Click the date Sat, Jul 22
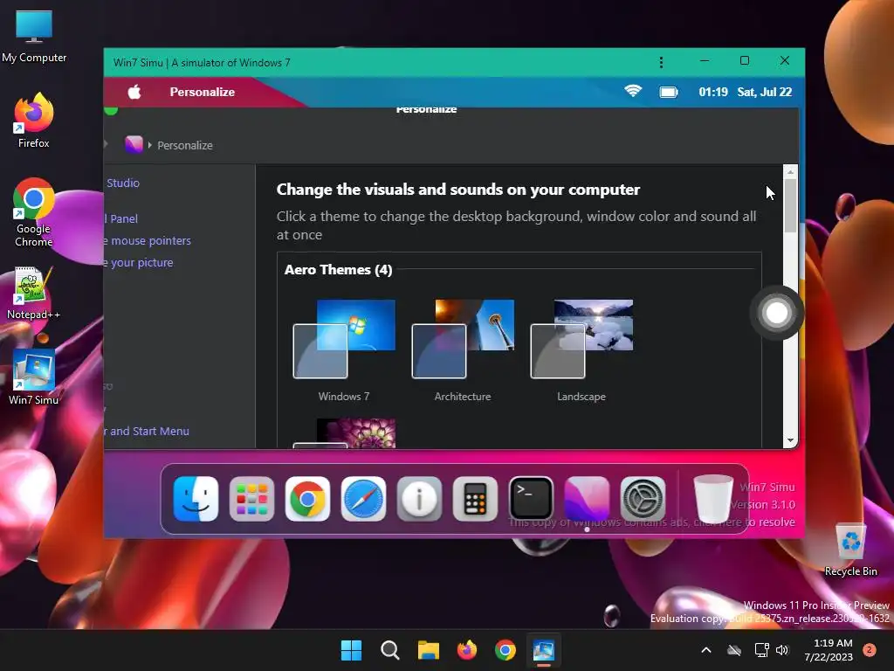This screenshot has height=671, width=894. pos(765,92)
